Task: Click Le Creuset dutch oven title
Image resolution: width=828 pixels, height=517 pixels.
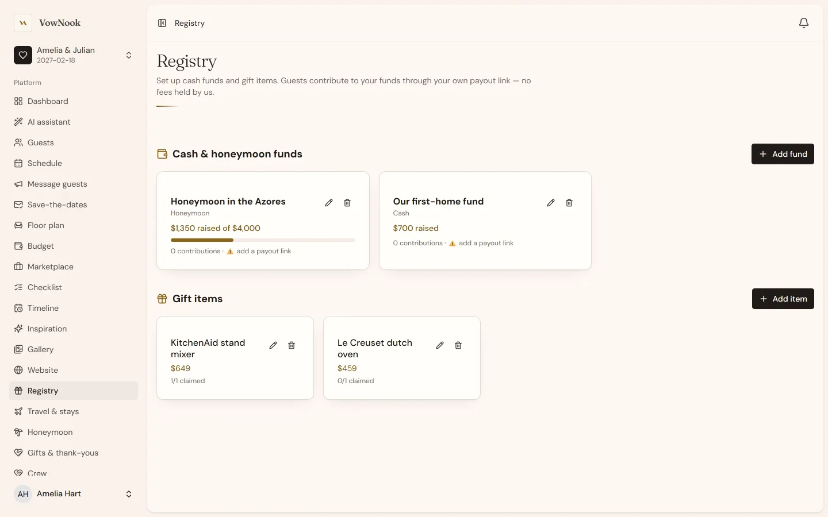Action: (375, 349)
